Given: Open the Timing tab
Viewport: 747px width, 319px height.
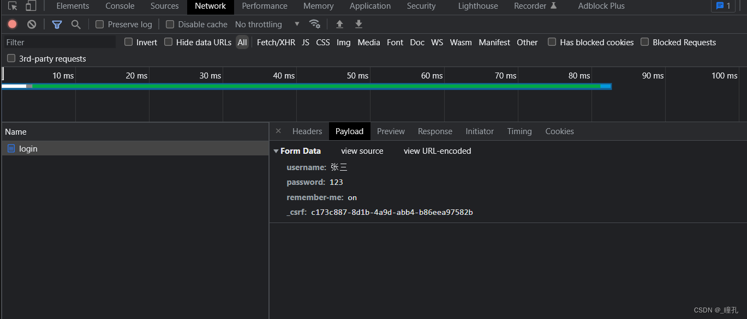Looking at the screenshot, I should coord(519,131).
